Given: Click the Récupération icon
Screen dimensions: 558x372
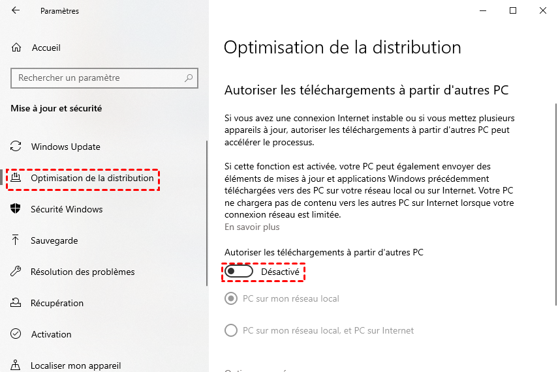Looking at the screenshot, I should pos(16,303).
